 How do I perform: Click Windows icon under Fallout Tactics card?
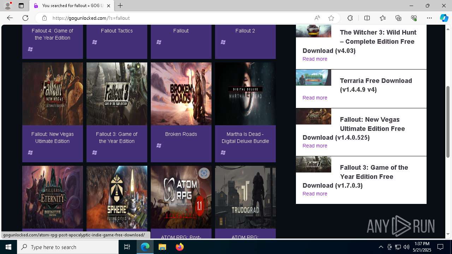[95, 42]
